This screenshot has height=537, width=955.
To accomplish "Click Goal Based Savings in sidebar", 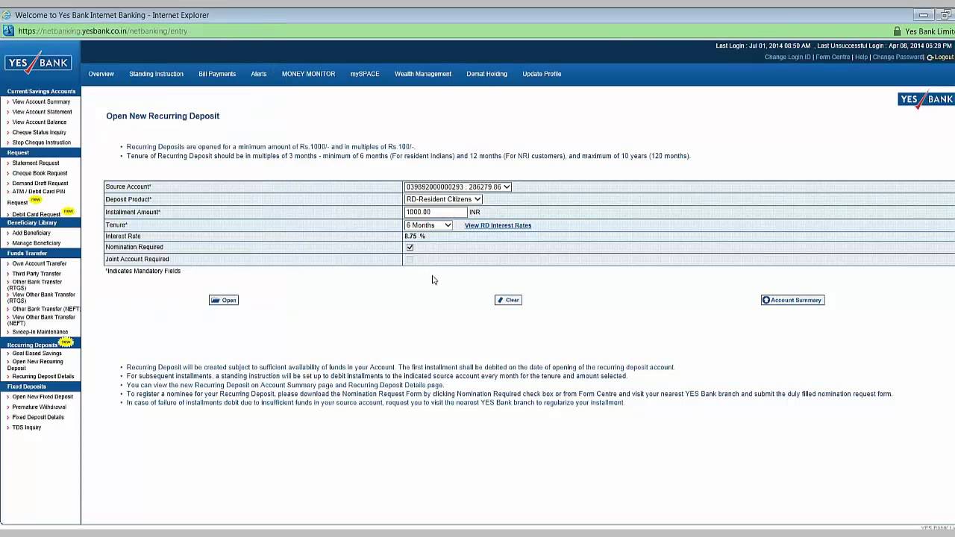I will click(37, 354).
